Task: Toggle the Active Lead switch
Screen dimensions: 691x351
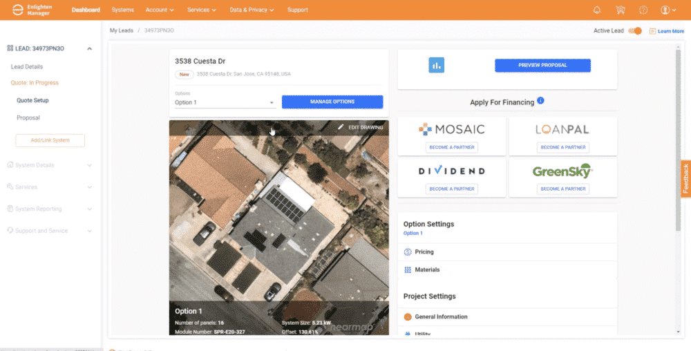Action: (x=635, y=31)
